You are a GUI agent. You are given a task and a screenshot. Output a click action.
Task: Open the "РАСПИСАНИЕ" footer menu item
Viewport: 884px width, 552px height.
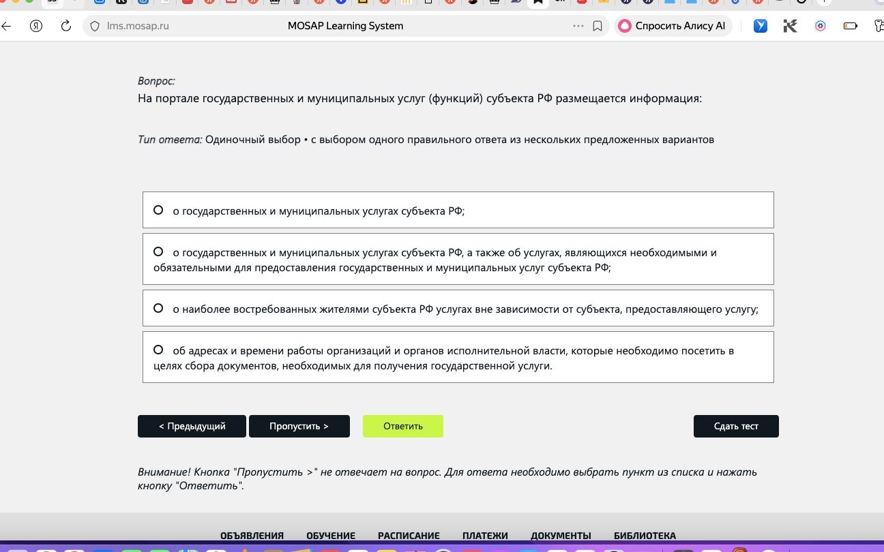click(409, 536)
